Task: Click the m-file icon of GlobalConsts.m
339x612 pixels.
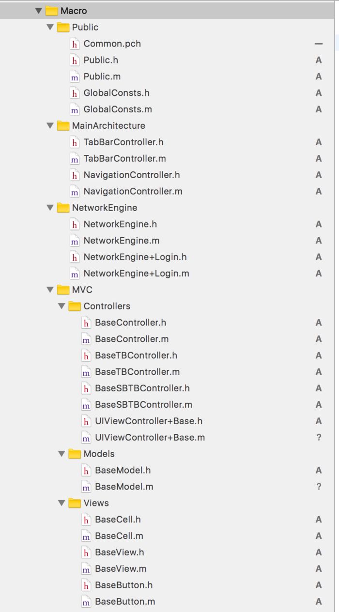Action: coord(75,109)
